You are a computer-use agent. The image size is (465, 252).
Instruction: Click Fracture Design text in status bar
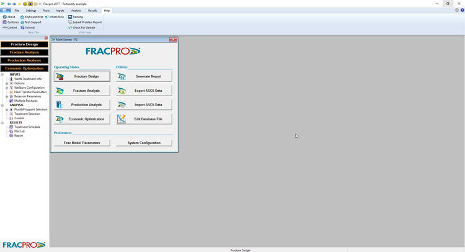pos(240,250)
